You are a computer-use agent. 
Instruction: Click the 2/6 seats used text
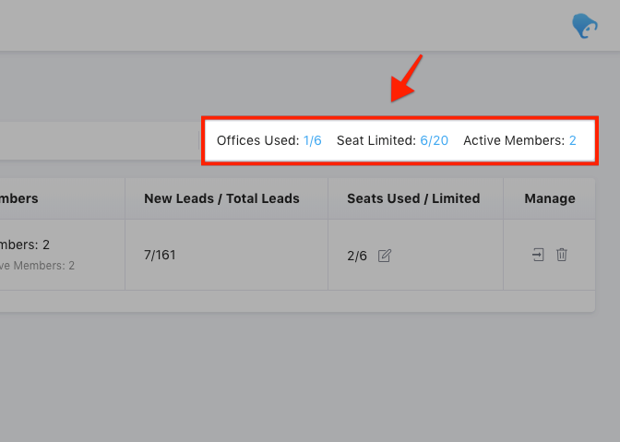[357, 257]
